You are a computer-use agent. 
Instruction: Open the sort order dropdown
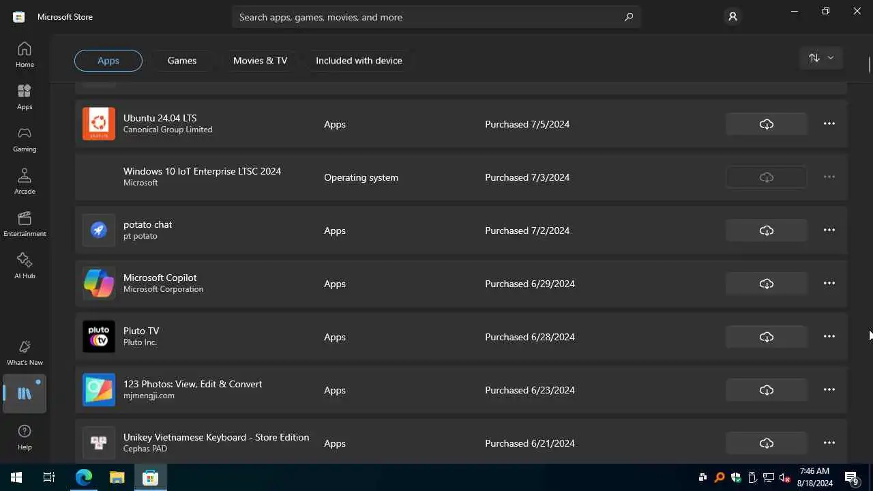click(821, 58)
